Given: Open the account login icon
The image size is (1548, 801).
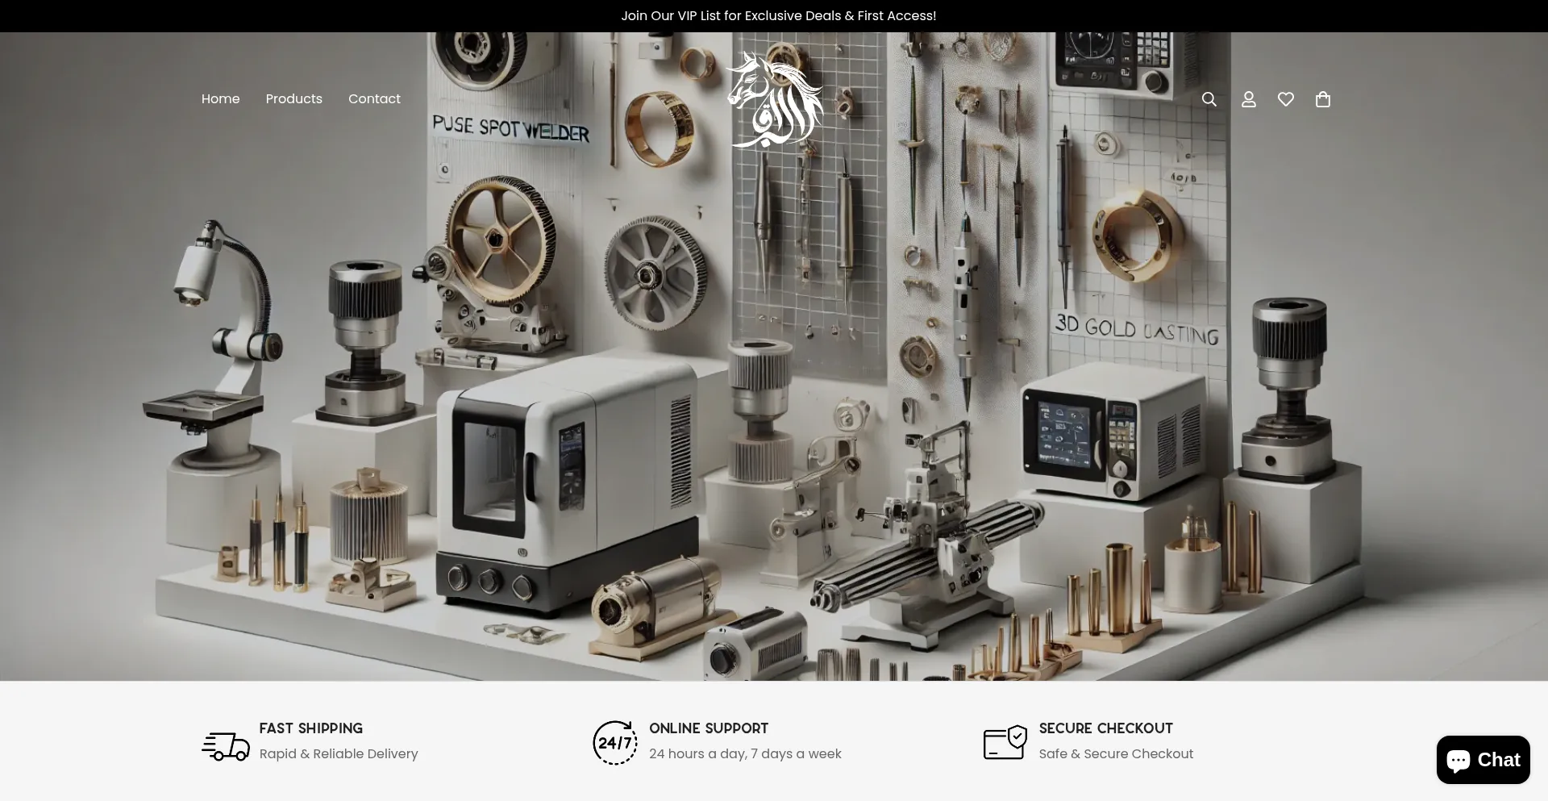Looking at the screenshot, I should click(1248, 99).
